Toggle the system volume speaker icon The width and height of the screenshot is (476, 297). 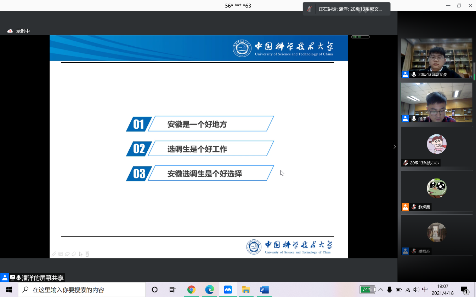[x=416, y=290]
